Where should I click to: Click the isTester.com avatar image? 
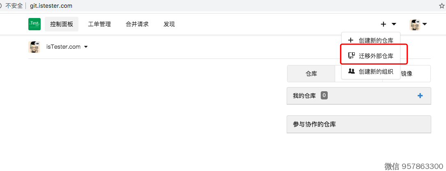[x=34, y=47]
